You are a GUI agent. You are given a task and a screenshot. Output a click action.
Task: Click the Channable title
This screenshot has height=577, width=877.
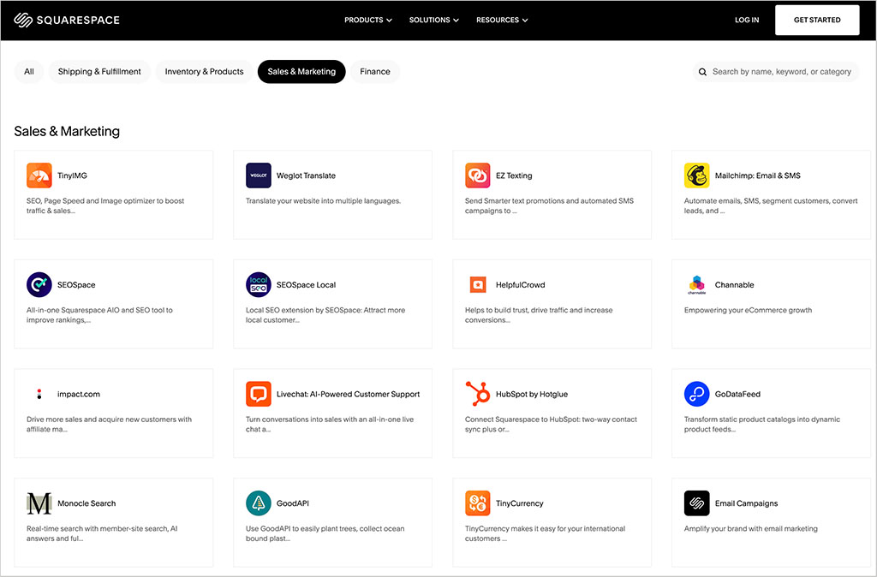click(734, 284)
